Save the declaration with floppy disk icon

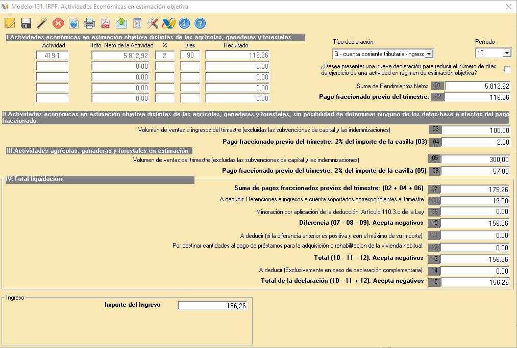pos(26,23)
